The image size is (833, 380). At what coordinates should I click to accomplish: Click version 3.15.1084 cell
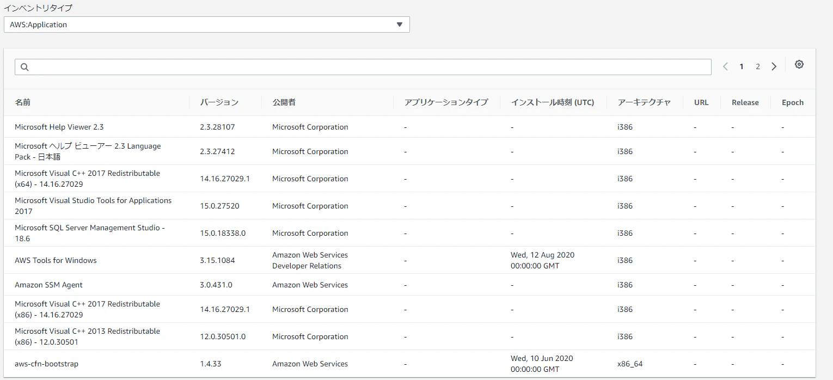[217, 260]
